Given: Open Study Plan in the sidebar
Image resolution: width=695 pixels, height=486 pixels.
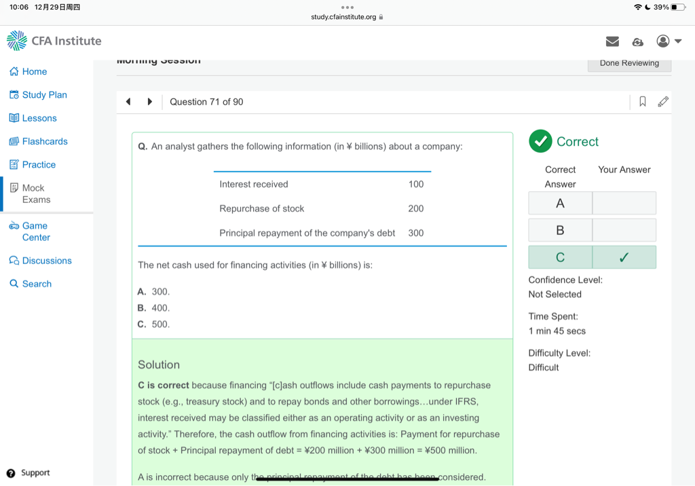Looking at the screenshot, I should (x=44, y=94).
